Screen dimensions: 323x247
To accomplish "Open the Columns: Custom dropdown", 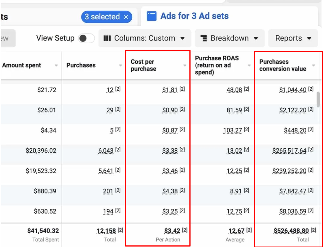I will 145,38.
